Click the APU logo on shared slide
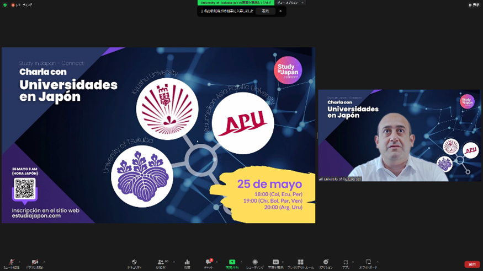 [243, 123]
